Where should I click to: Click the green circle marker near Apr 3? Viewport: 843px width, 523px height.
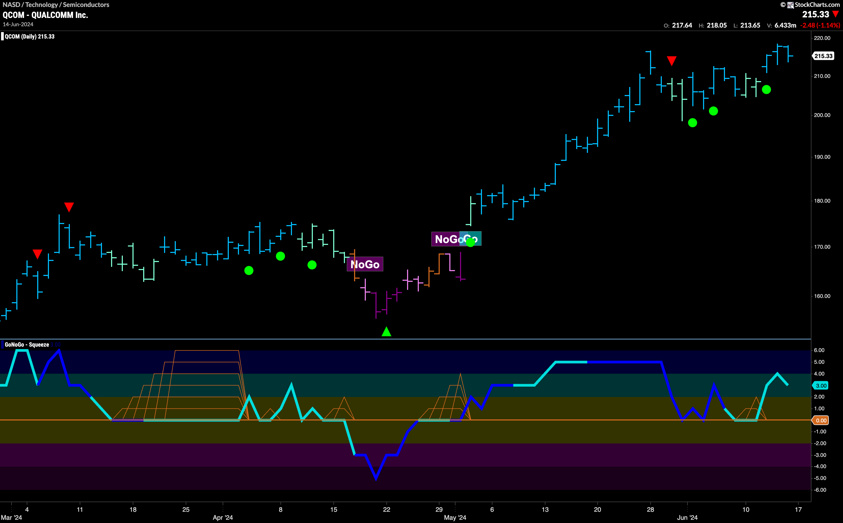[249, 271]
